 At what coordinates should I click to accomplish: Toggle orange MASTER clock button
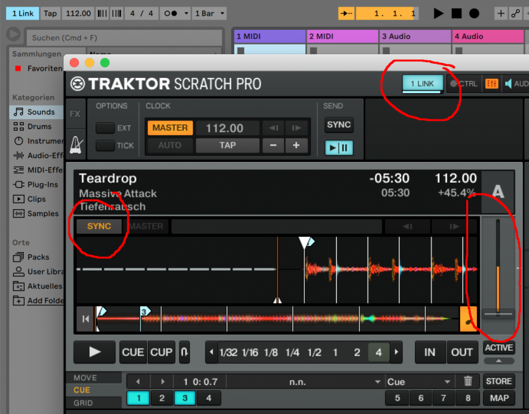(170, 128)
